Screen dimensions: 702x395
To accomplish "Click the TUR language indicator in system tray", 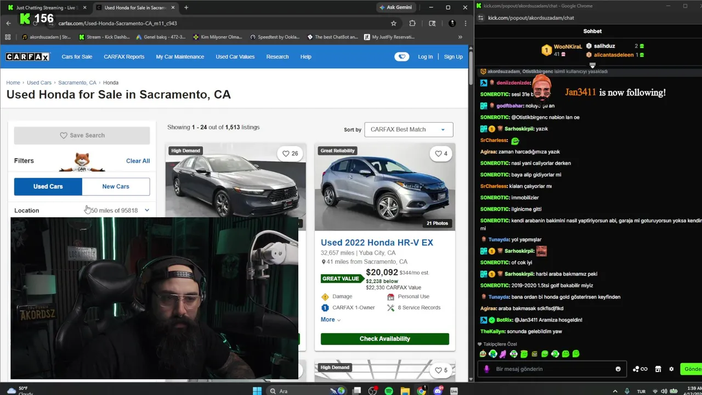I will (641, 391).
